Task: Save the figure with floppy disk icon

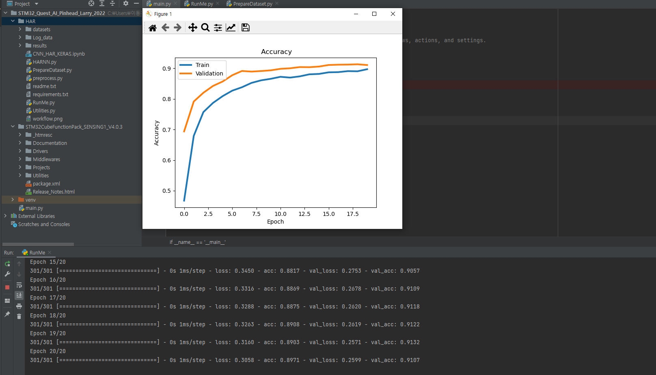Action: [245, 28]
